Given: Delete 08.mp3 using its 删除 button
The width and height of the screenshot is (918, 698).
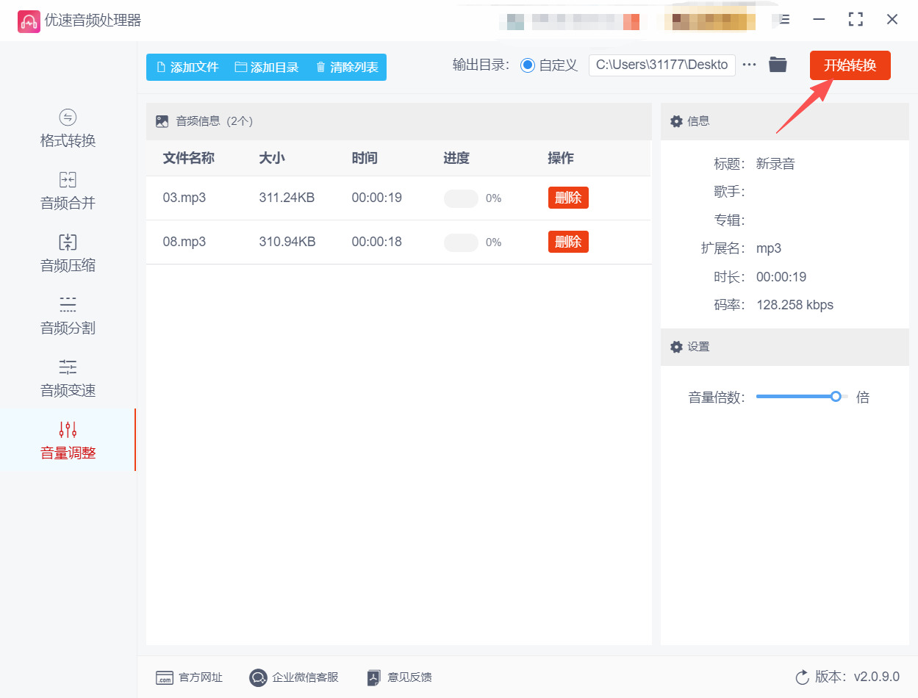Looking at the screenshot, I should click(568, 242).
